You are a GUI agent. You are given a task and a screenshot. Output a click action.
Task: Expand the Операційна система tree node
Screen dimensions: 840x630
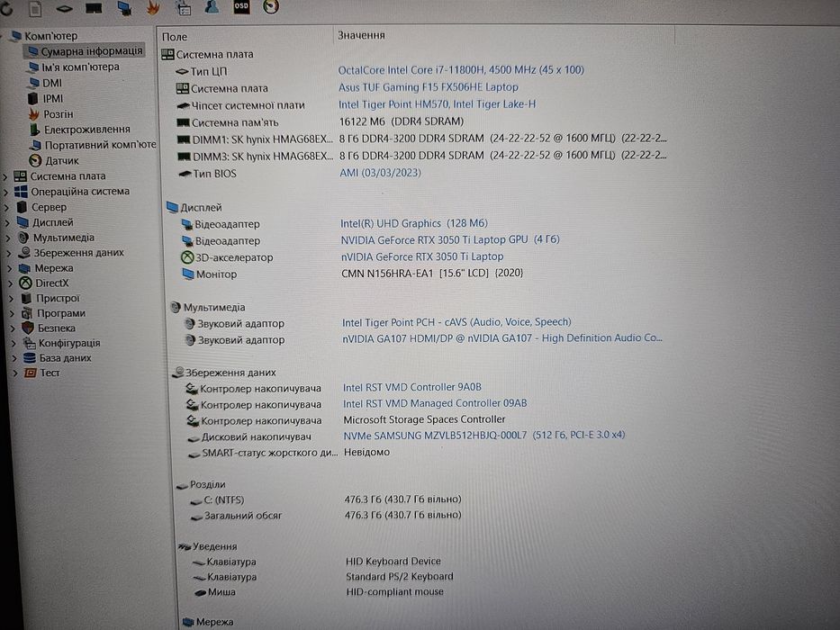click(x=5, y=192)
